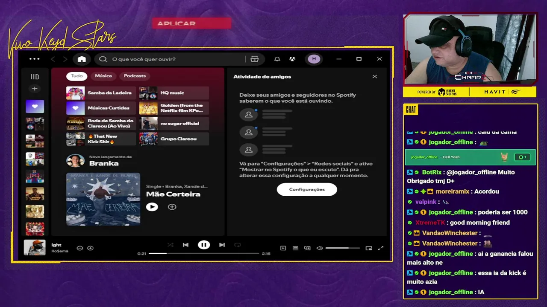Click the username 'BotRix' in chat
Viewport: 547px width, 307px height.
pyautogui.click(x=432, y=172)
